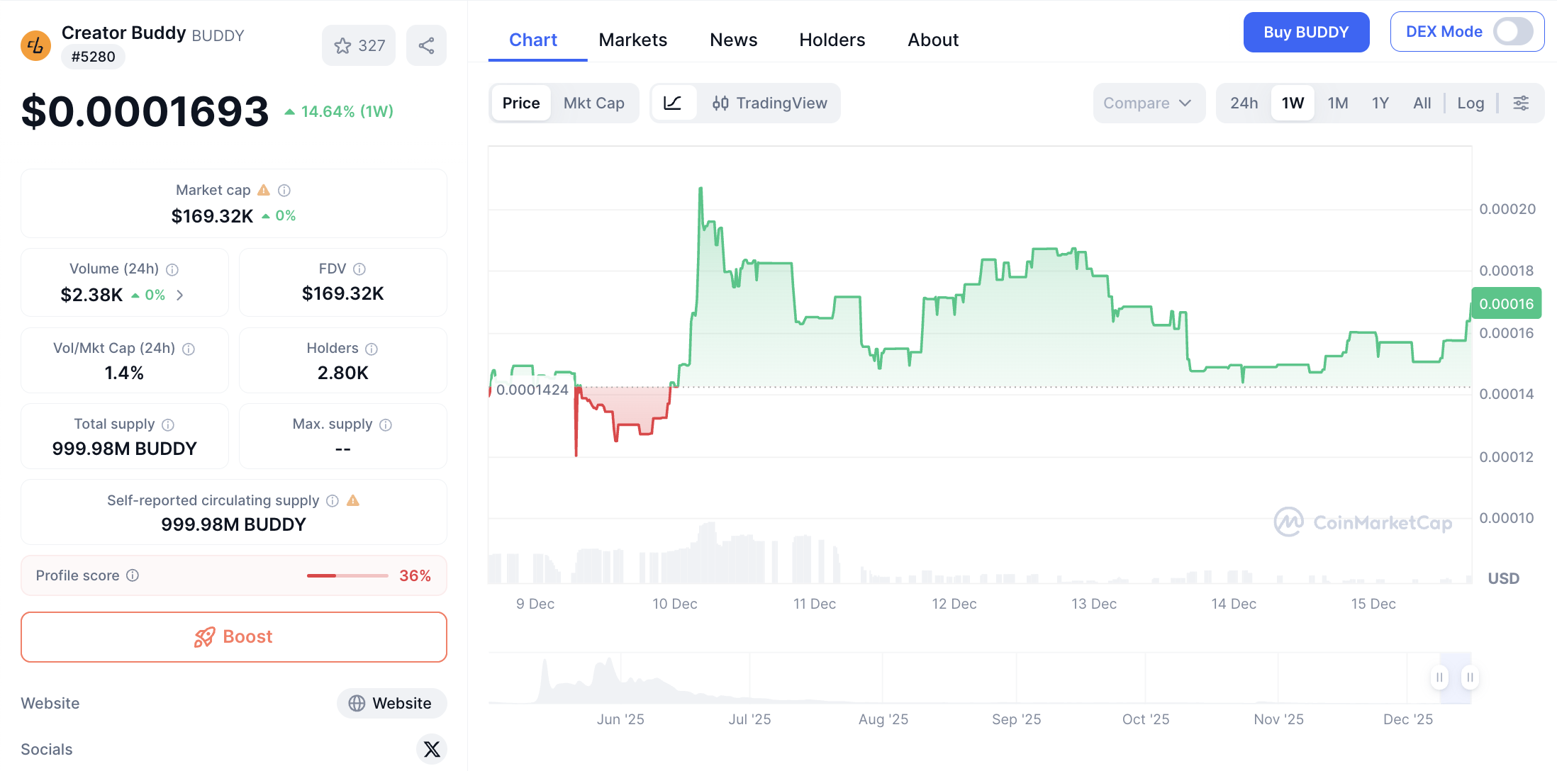Select the line chart view icon
The width and height of the screenshot is (1557, 771).
pos(673,103)
